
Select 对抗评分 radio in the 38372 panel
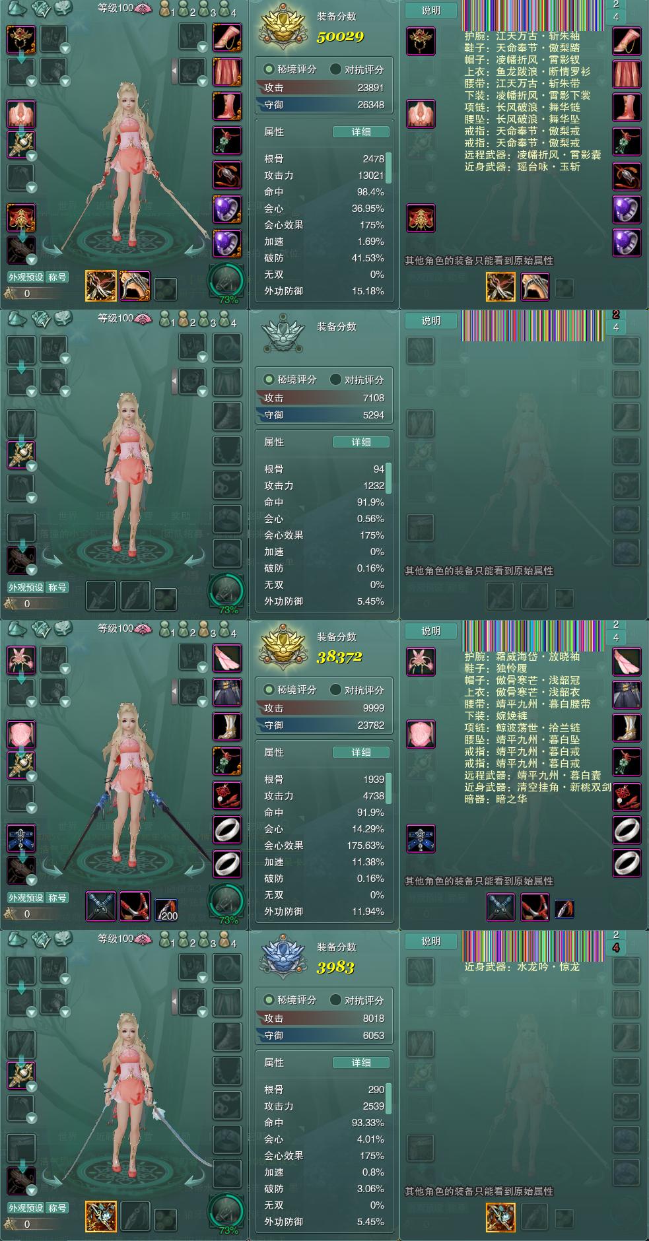point(335,689)
